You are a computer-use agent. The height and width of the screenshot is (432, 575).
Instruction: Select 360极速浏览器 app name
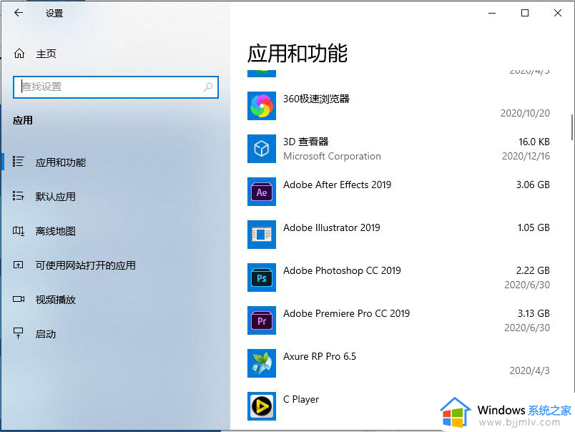pos(316,99)
